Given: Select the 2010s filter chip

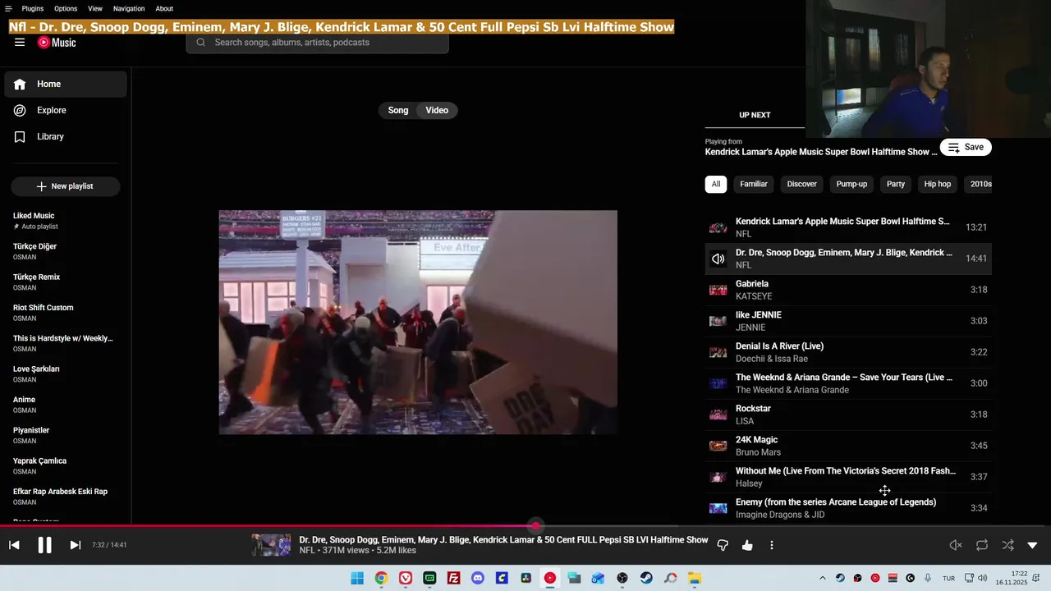Looking at the screenshot, I should (x=980, y=184).
